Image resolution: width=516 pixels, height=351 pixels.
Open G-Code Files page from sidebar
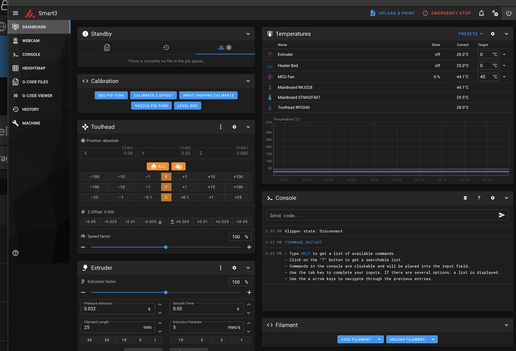pos(39,82)
